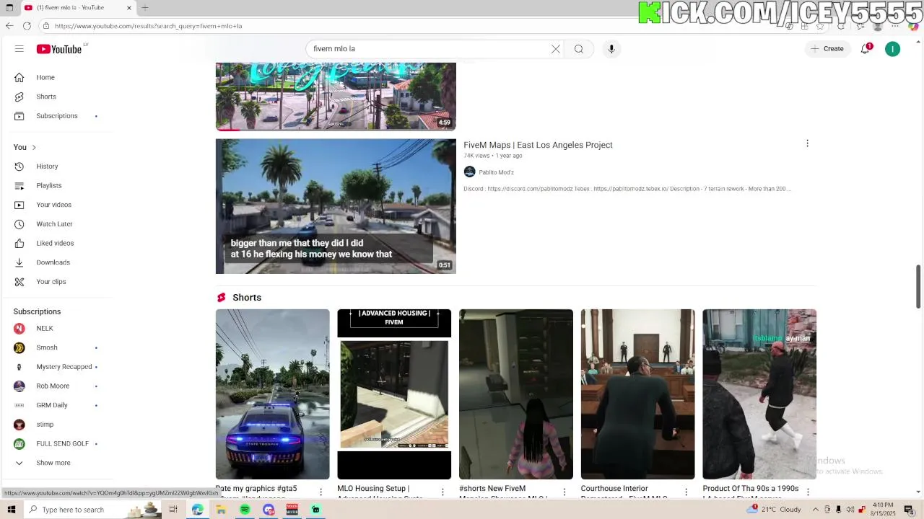The height and width of the screenshot is (519, 924).
Task: Open File Explorer from the taskbar
Action: point(221,510)
